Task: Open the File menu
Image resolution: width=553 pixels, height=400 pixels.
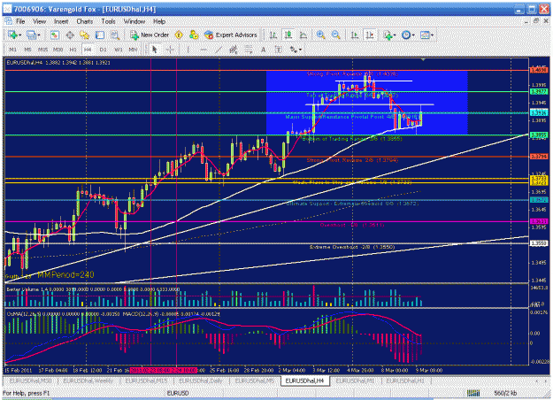Action: click(20, 21)
